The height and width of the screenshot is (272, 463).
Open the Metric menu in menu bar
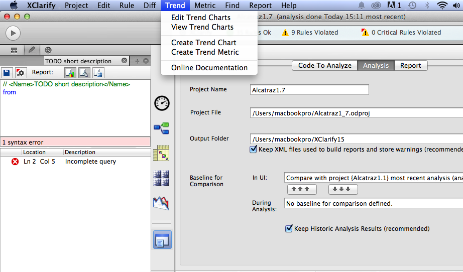pyautogui.click(x=205, y=6)
